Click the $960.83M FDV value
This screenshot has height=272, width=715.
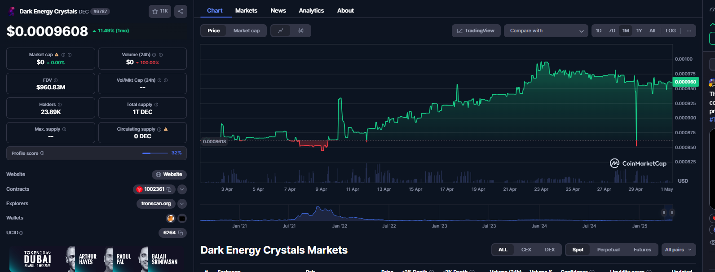point(51,87)
